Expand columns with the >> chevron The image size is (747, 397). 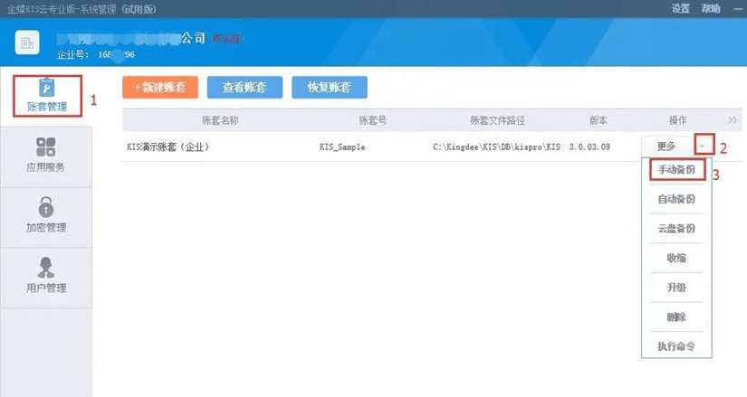tap(733, 120)
